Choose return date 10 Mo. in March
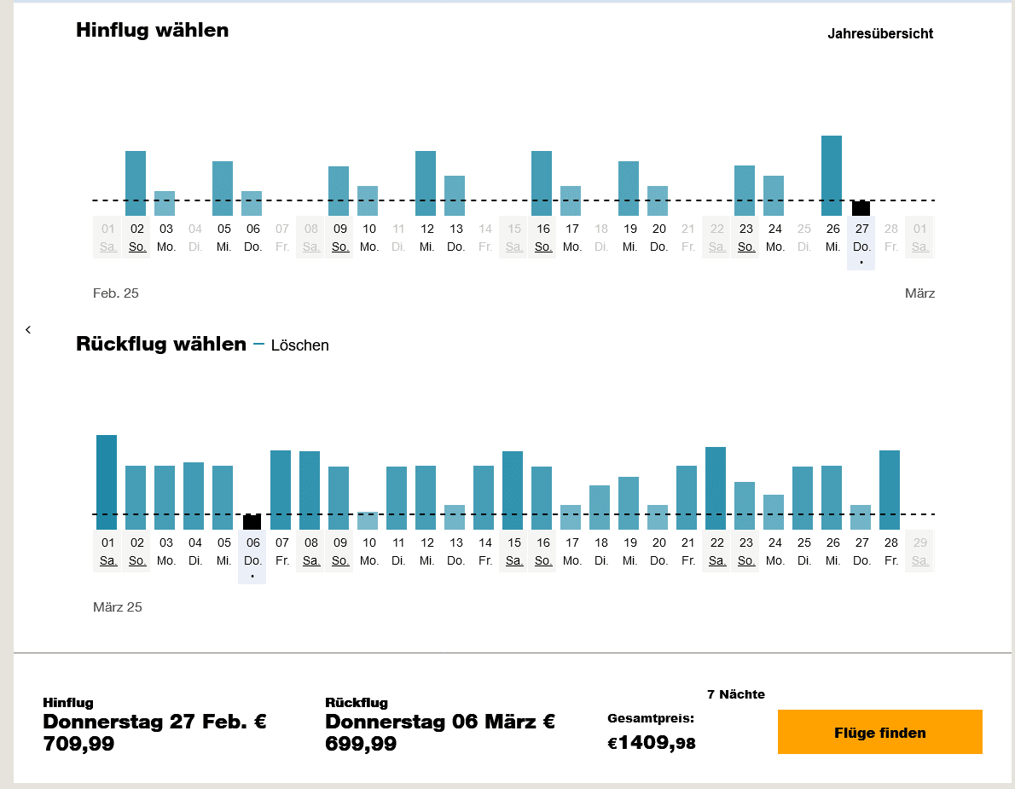 pos(368,551)
